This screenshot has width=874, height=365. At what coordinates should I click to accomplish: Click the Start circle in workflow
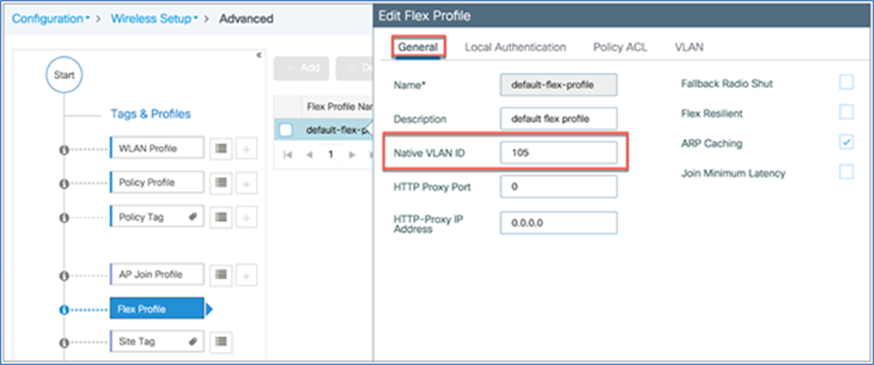64,75
